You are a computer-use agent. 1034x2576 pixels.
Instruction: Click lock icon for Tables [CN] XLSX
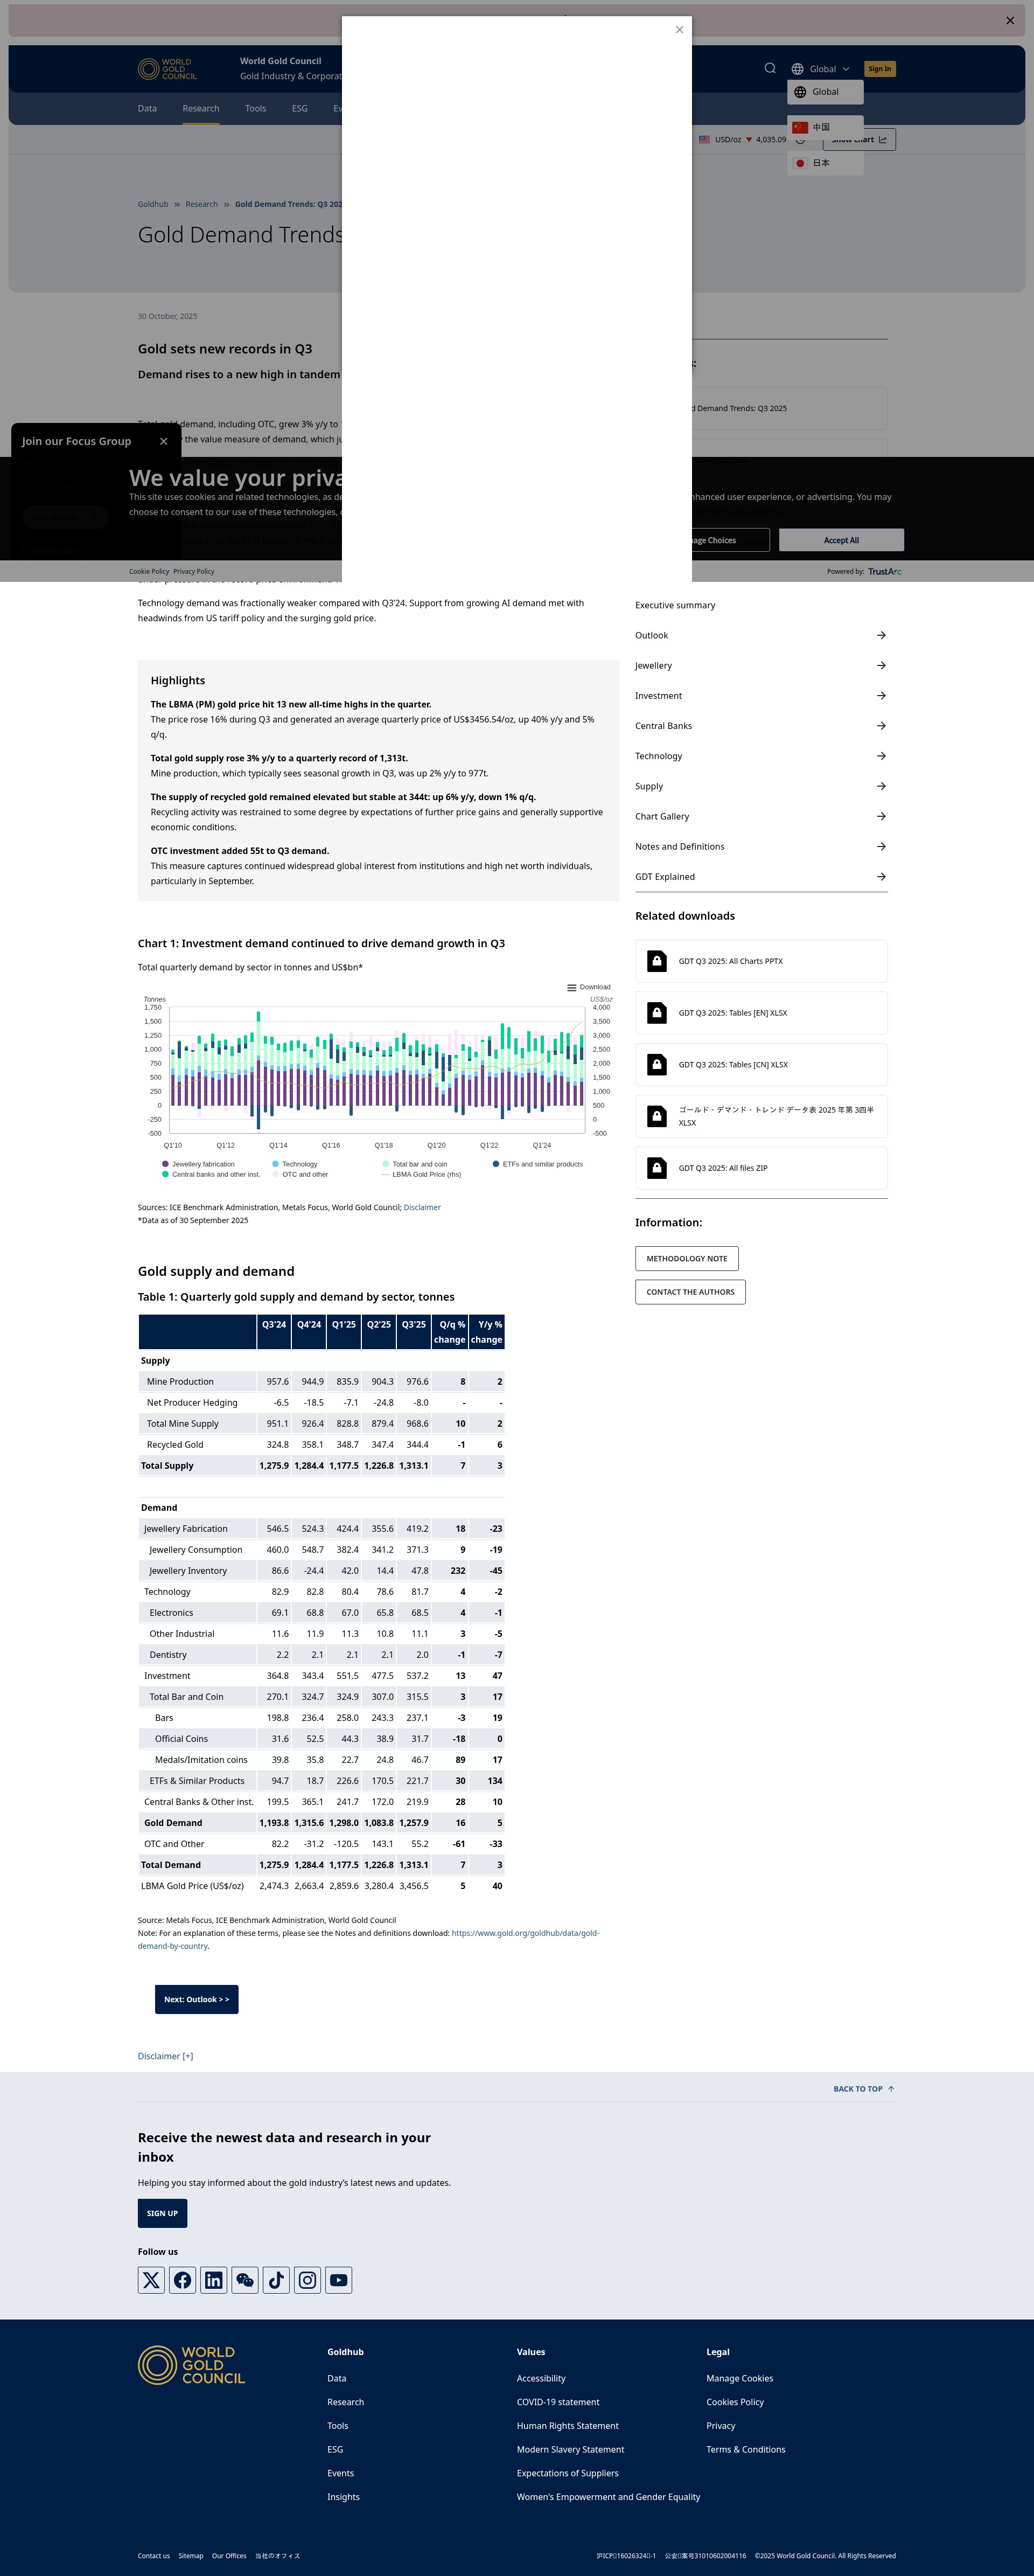click(657, 1065)
